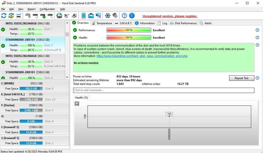Click the globe over disk icon

(x=59, y=16)
